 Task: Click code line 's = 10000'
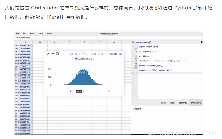click(143, 56)
